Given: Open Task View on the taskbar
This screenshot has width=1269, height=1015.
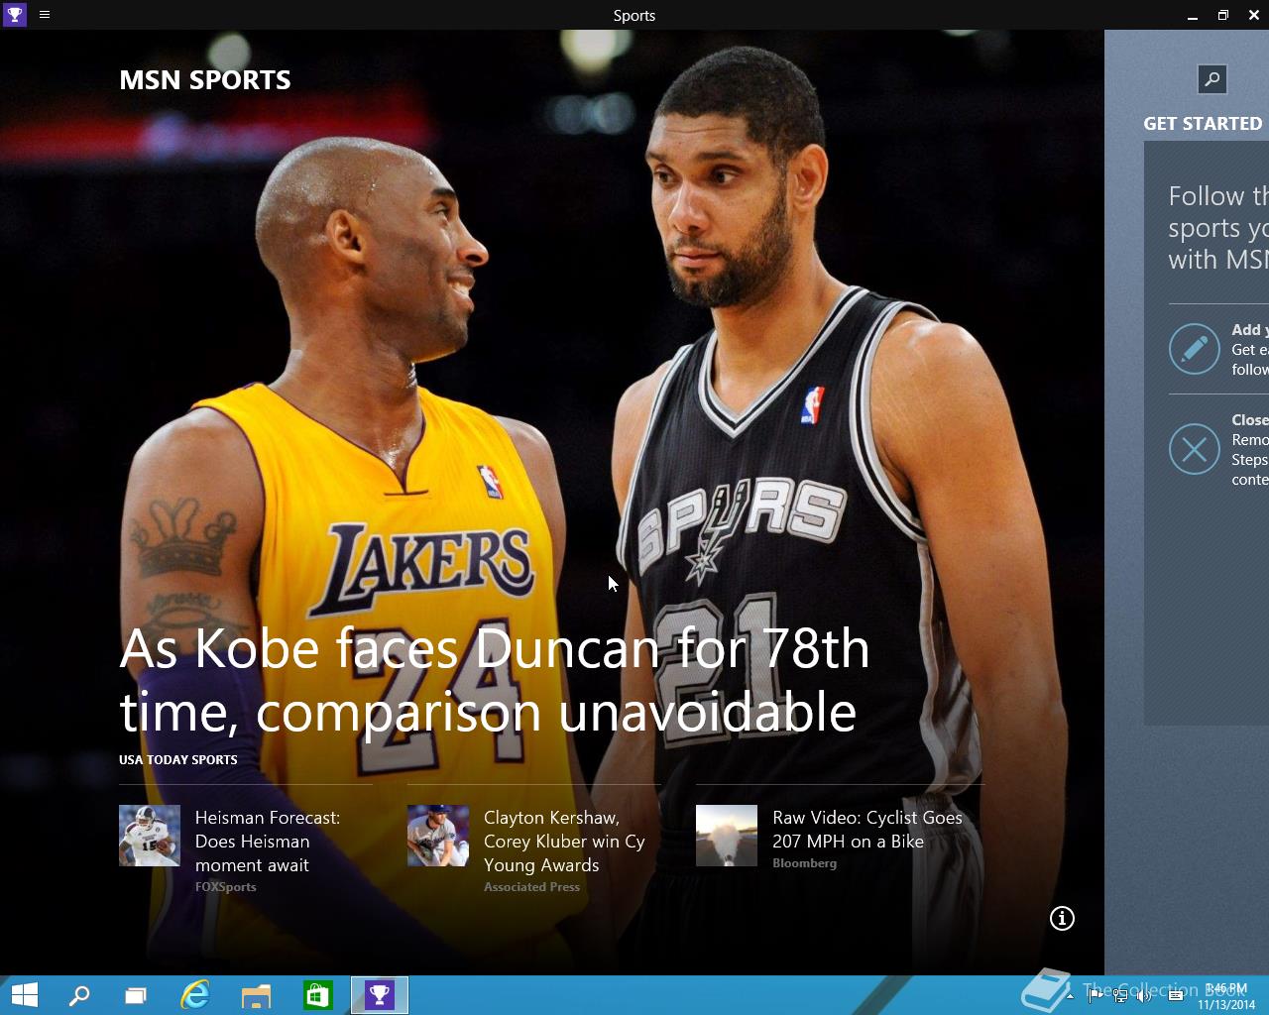Looking at the screenshot, I should coord(136,995).
